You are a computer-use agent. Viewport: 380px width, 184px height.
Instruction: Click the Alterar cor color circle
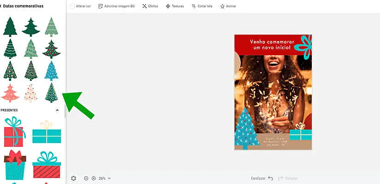[x=72, y=6]
